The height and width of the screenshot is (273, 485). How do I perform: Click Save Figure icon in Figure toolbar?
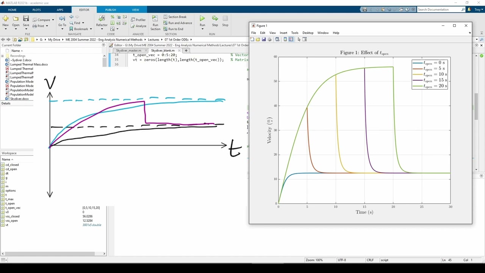(x=264, y=39)
